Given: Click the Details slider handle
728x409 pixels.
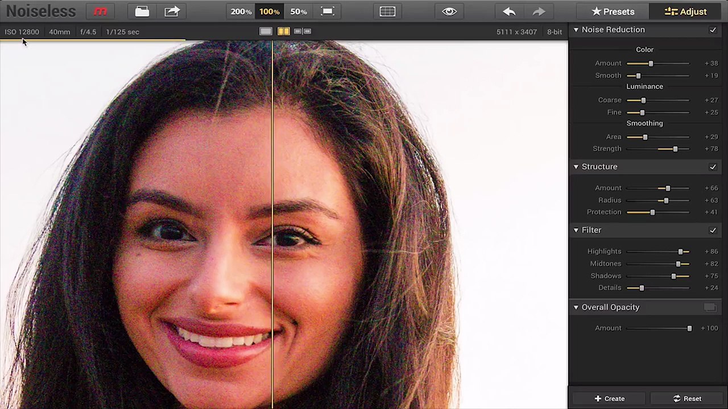Looking at the screenshot, I should pyautogui.click(x=642, y=288).
